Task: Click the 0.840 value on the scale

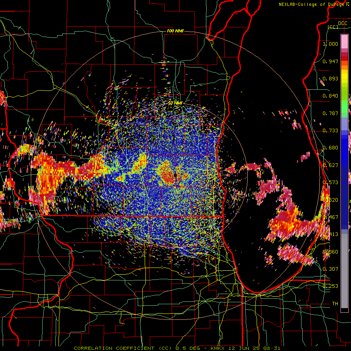Action: pyautogui.click(x=330, y=96)
